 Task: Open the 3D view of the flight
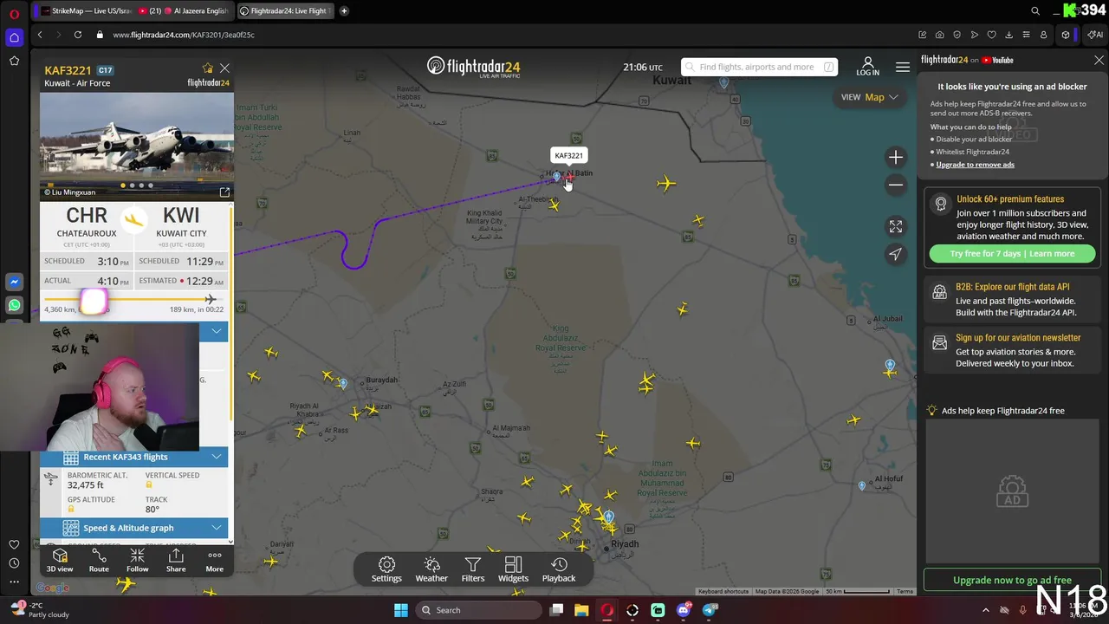pos(60,560)
